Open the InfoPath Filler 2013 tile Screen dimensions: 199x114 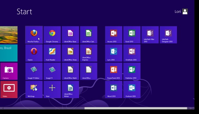coord(150,35)
